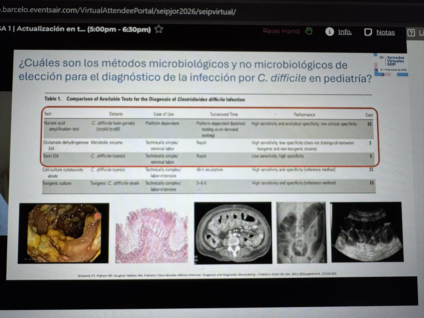The image size is (424, 318).
Task: Click the colonoscopy image on slide
Action: tap(64, 233)
